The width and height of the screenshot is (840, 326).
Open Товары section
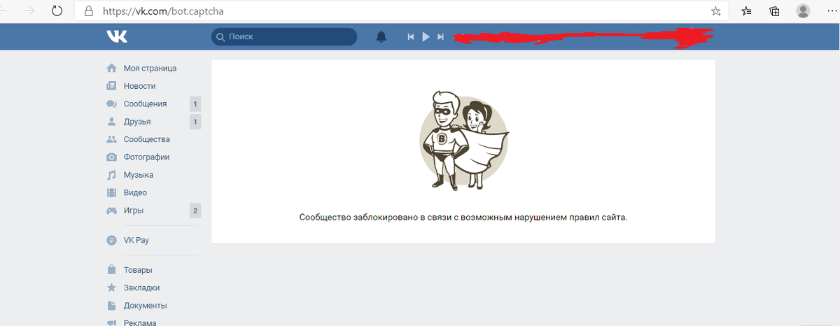coord(138,270)
